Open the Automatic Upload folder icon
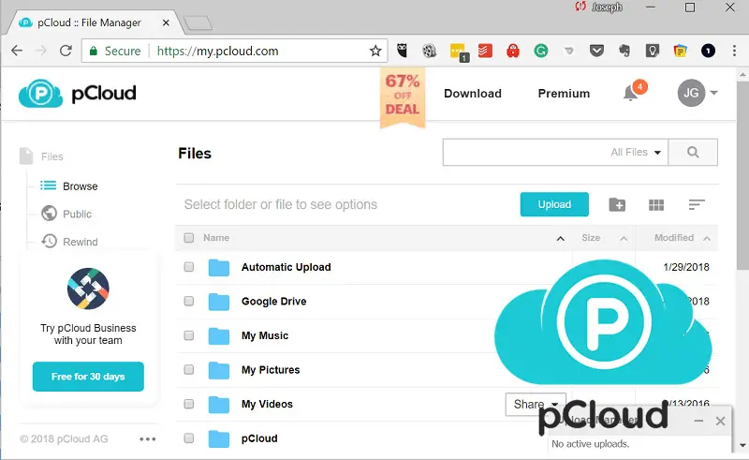Image resolution: width=749 pixels, height=460 pixels. click(x=219, y=267)
